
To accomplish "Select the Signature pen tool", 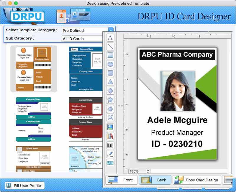I will (x=110, y=154).
